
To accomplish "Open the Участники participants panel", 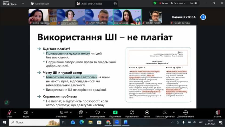I will point(61,112).
